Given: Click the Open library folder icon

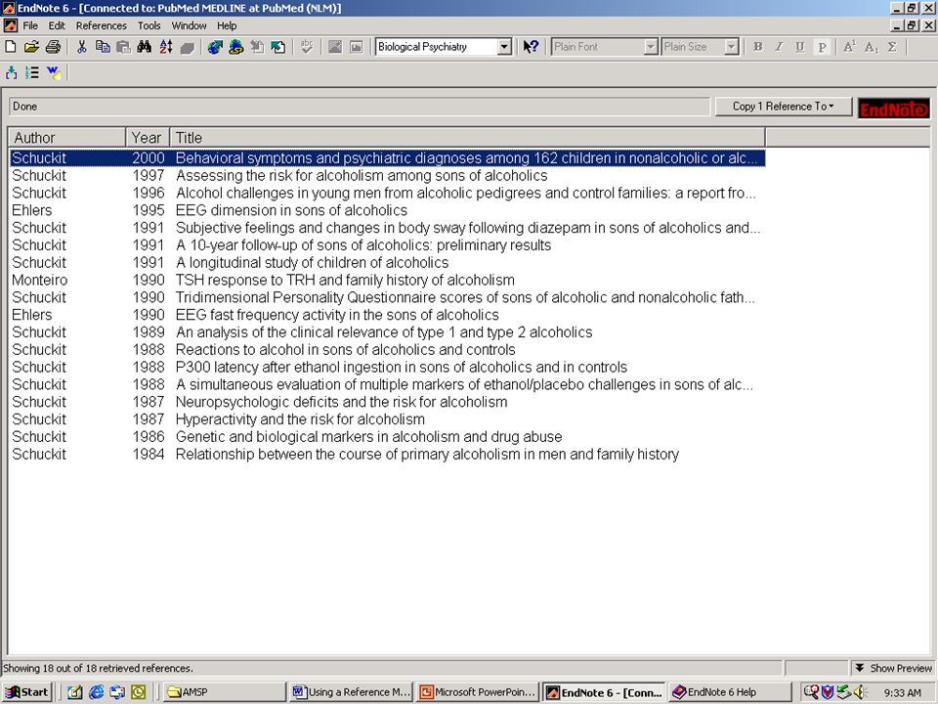Looking at the screenshot, I should pos(31,47).
